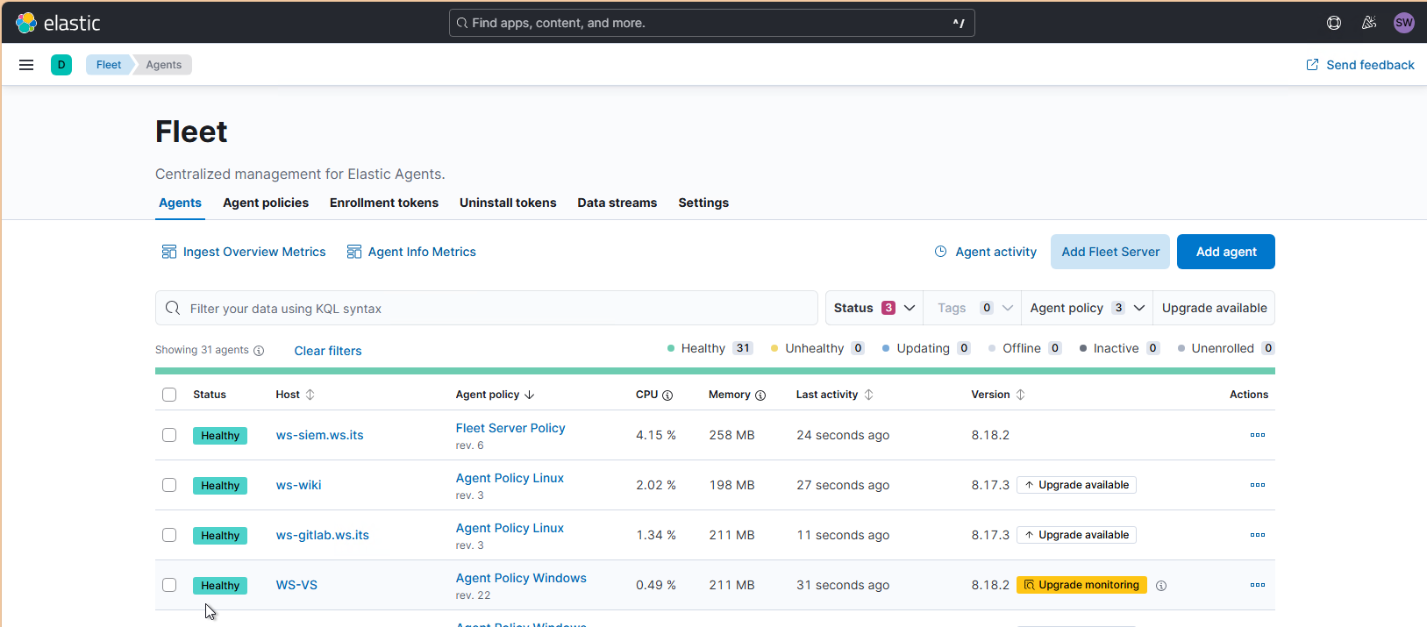Click the Offline 0 status summary
The image size is (1427, 627).
(1025, 348)
